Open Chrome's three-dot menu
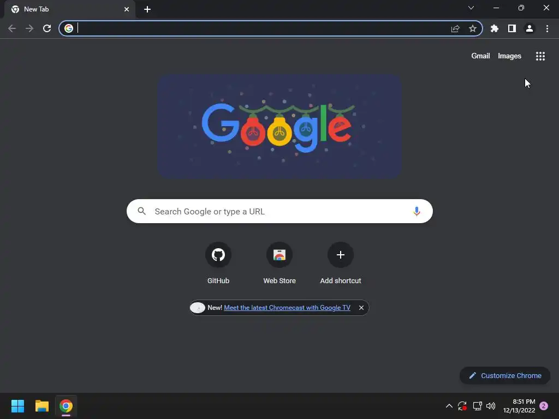 547,28
